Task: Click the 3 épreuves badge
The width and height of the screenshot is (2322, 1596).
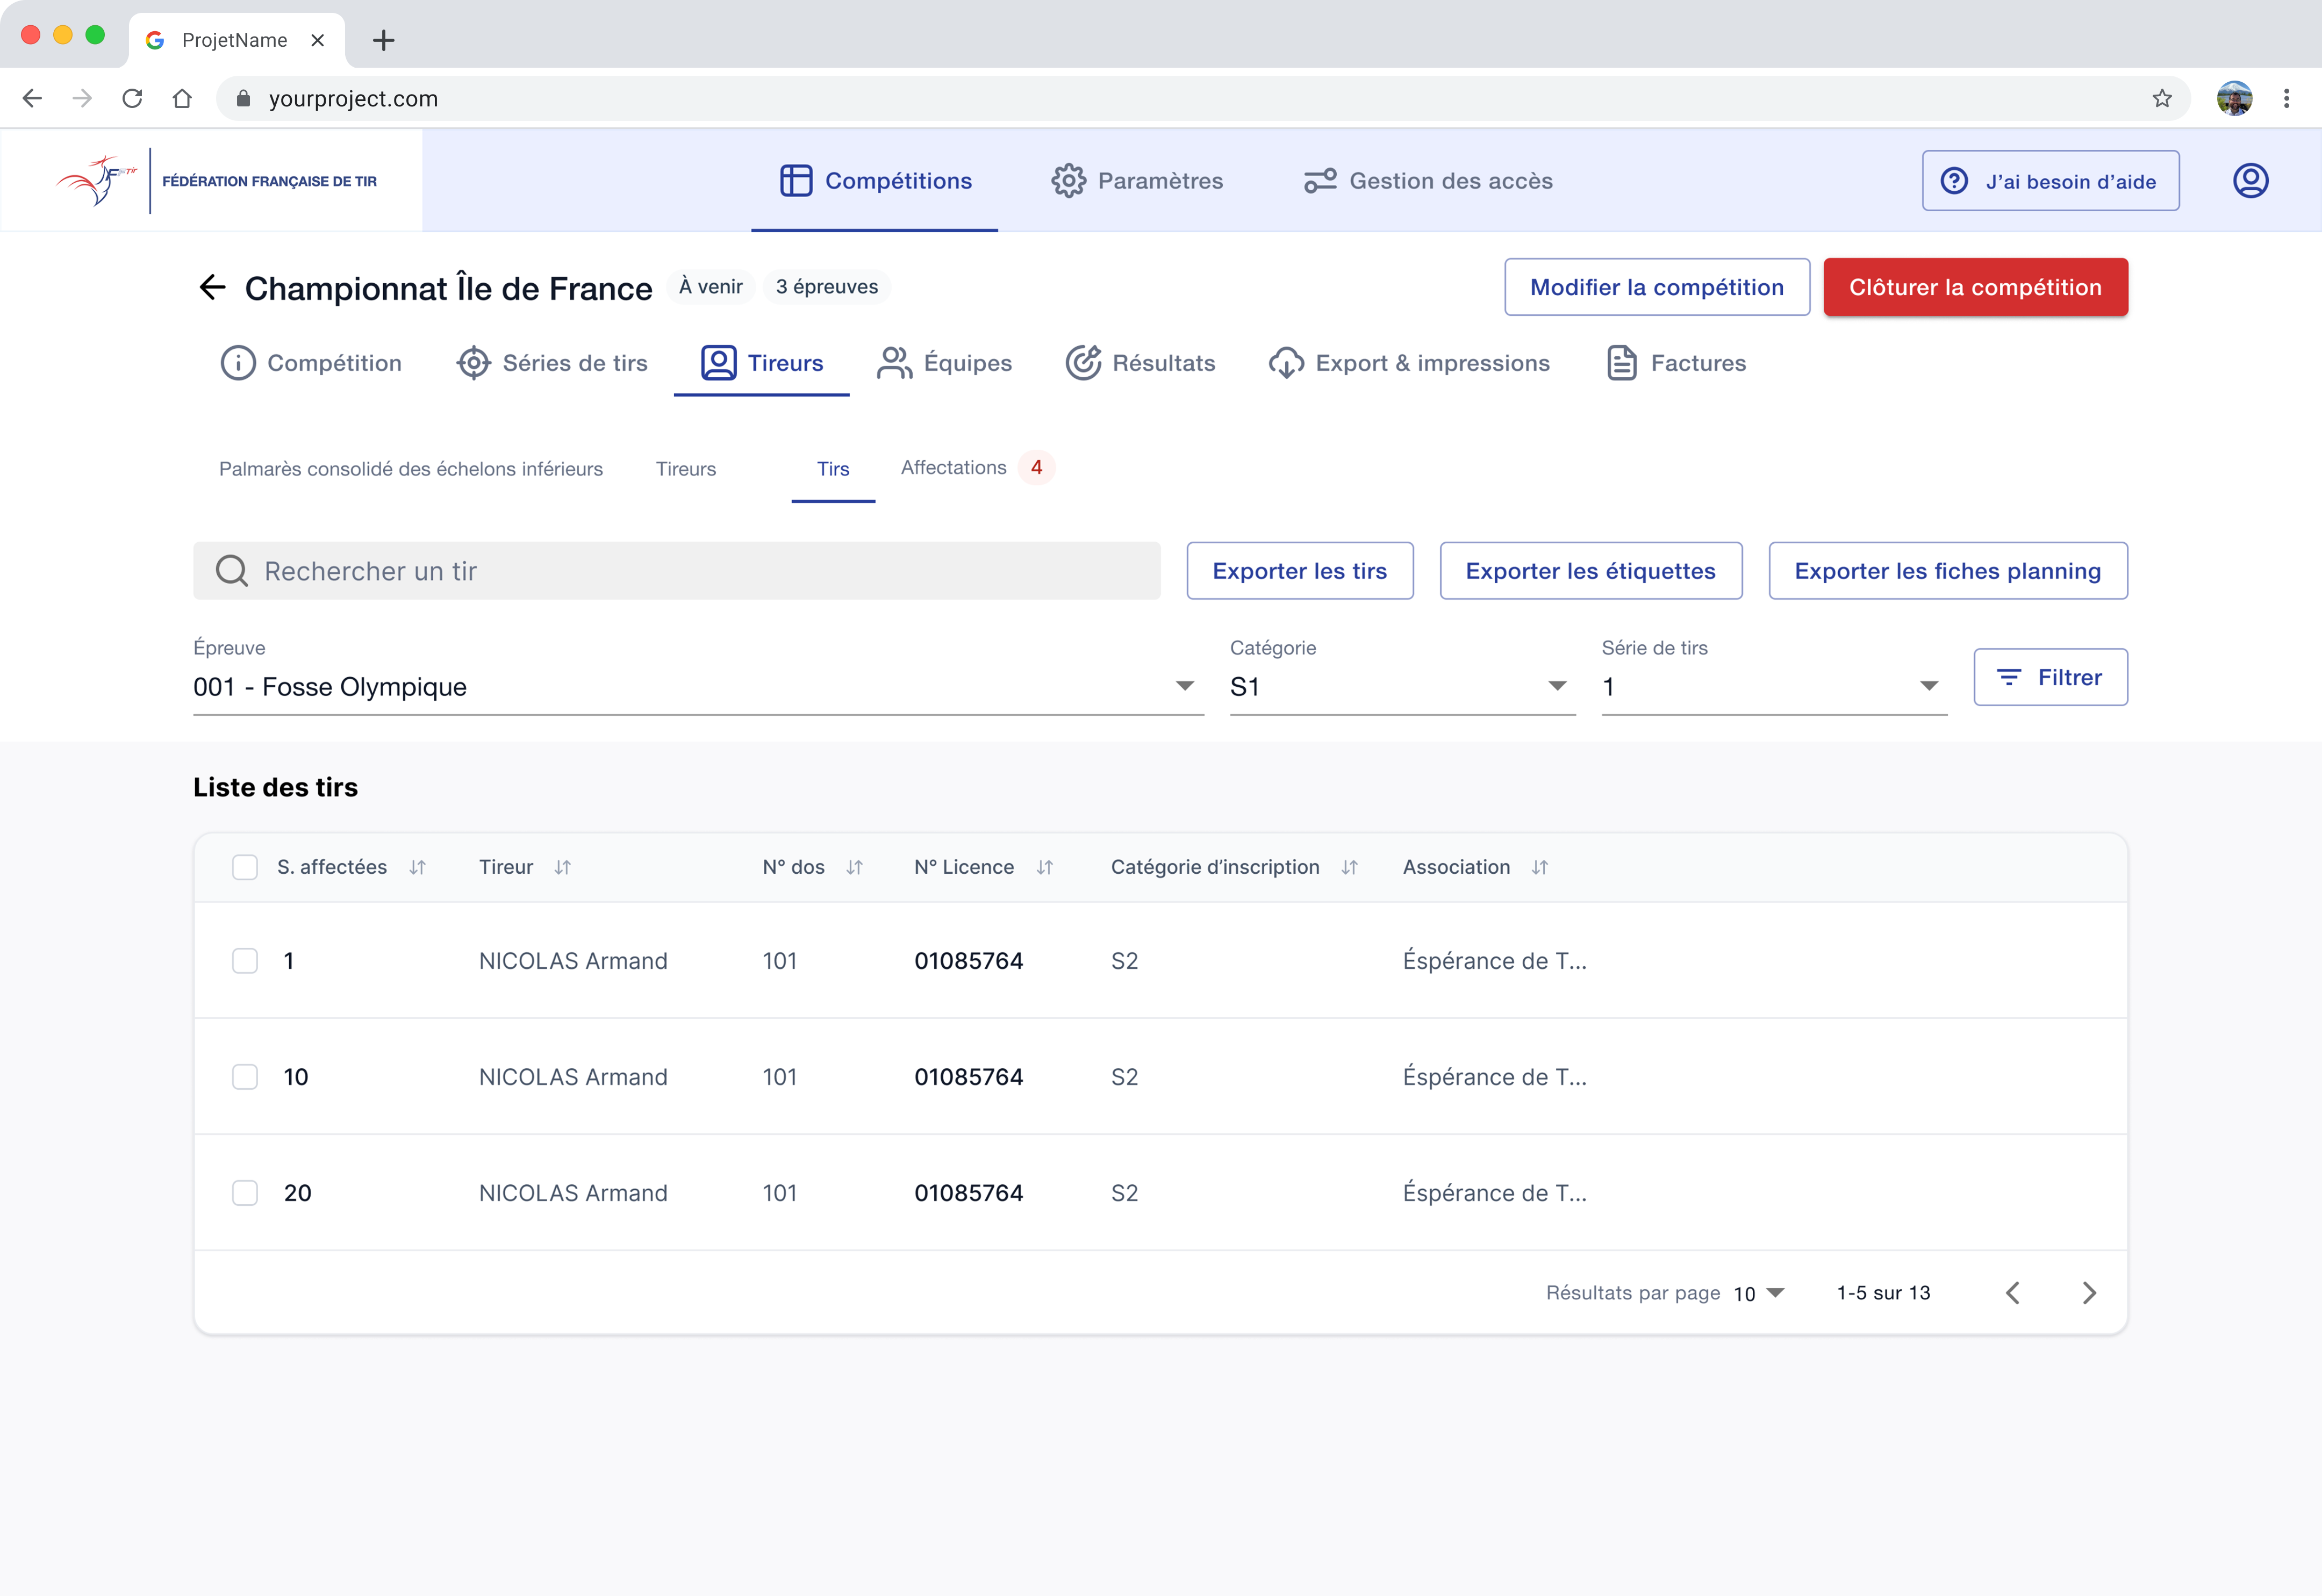Action: tap(827, 287)
